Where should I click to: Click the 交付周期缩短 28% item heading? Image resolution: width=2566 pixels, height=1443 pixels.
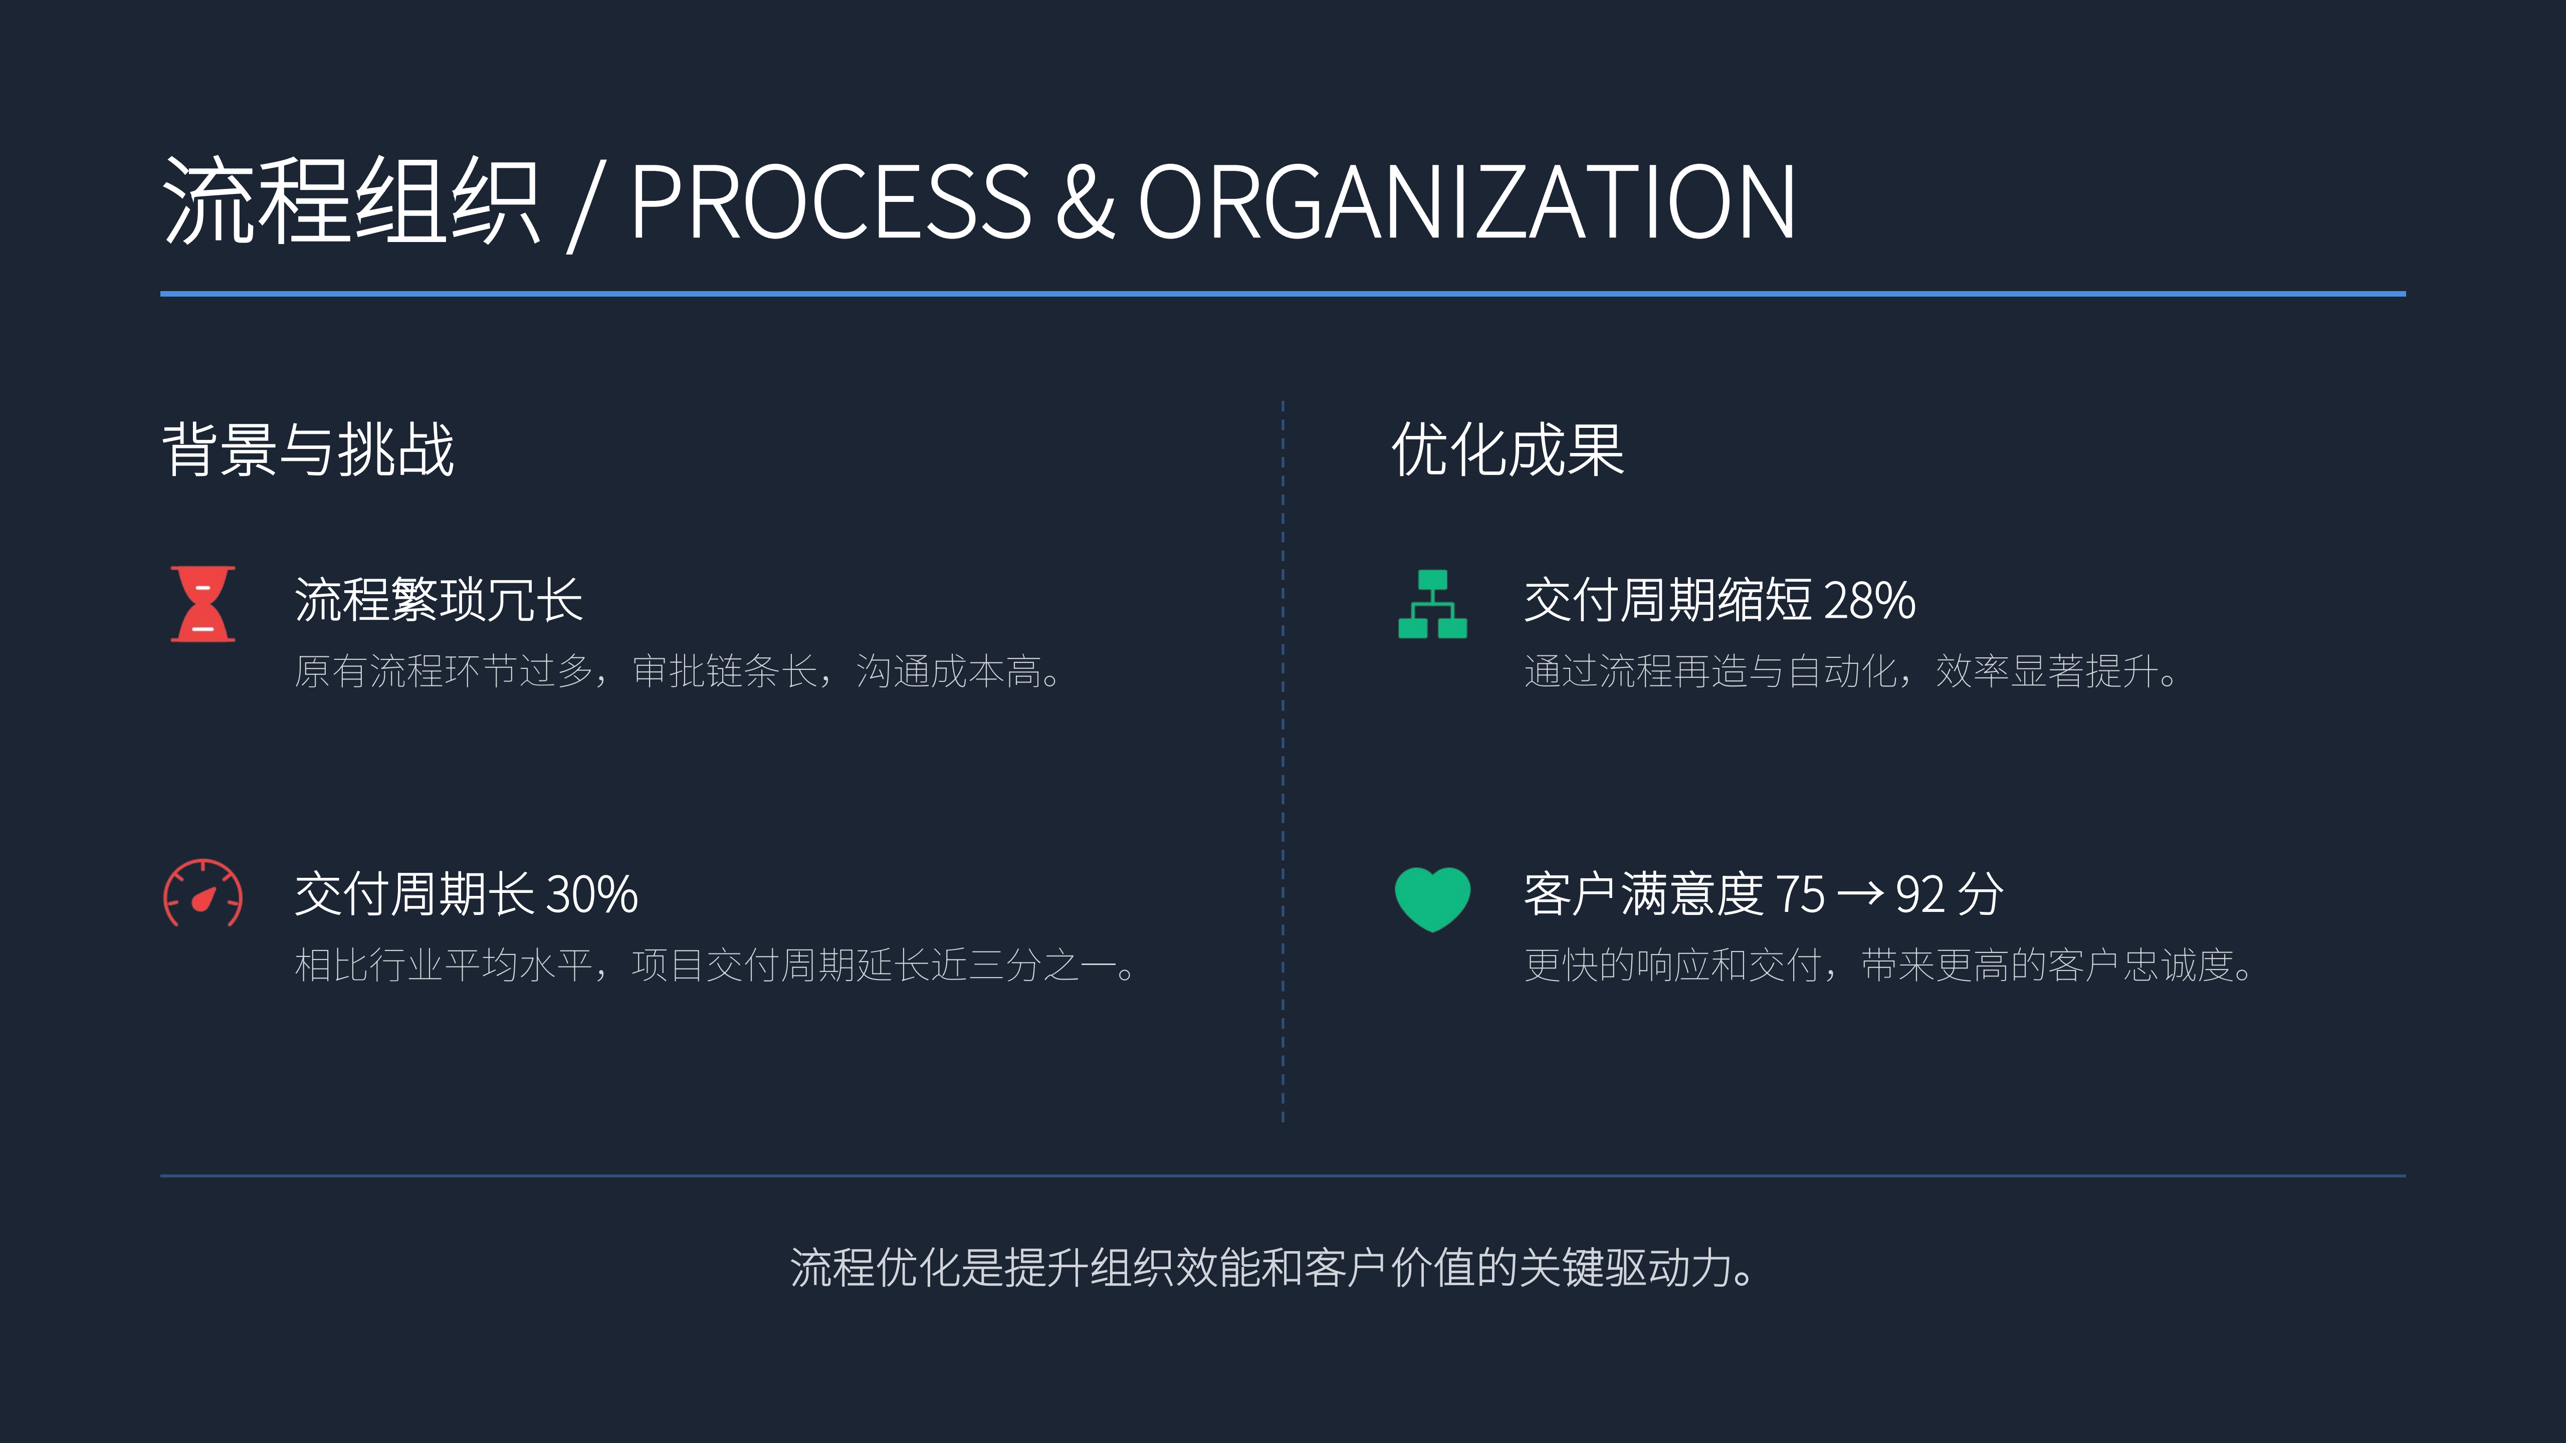click(1720, 600)
